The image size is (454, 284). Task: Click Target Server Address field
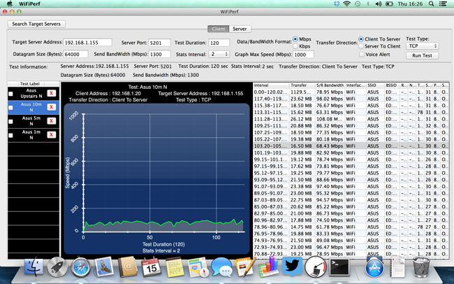[x=87, y=43]
